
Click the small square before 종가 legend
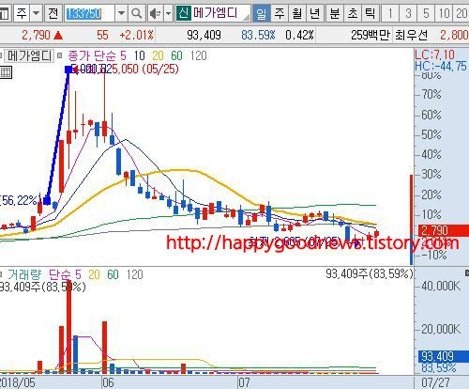pos(60,56)
